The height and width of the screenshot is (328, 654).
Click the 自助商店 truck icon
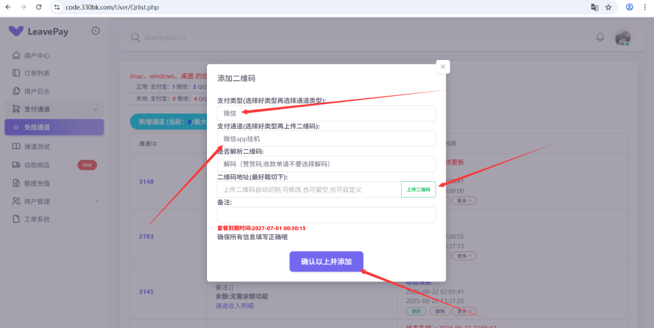pos(16,165)
